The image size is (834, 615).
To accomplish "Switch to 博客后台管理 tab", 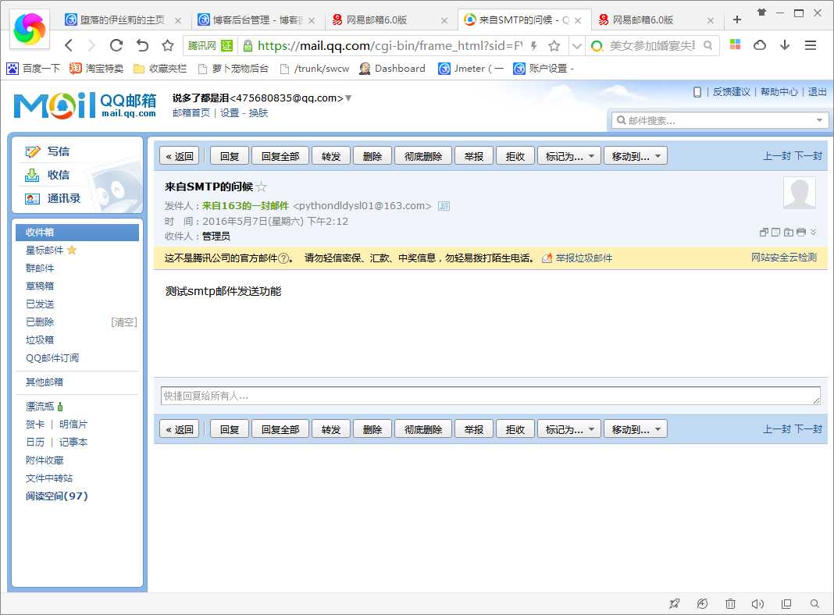I will click(x=256, y=20).
